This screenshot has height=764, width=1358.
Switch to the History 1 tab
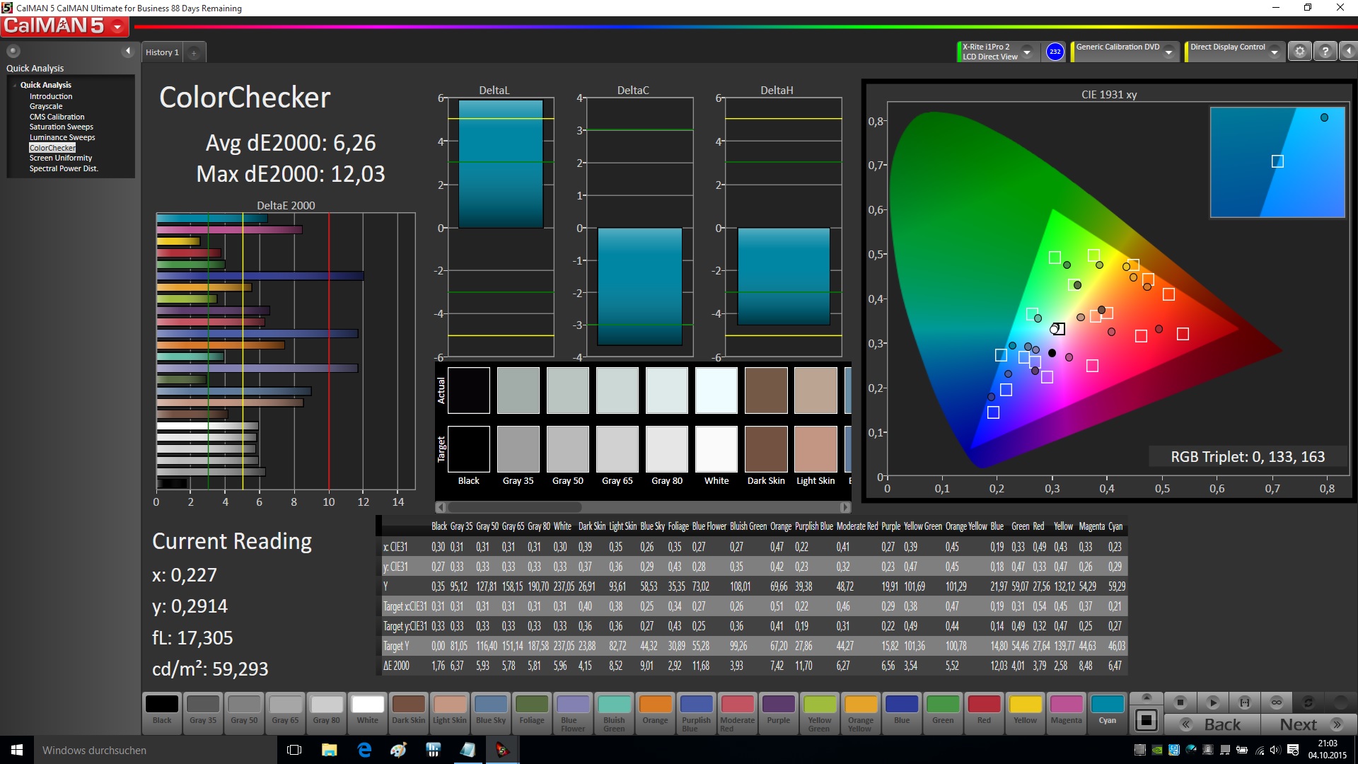pyautogui.click(x=162, y=52)
